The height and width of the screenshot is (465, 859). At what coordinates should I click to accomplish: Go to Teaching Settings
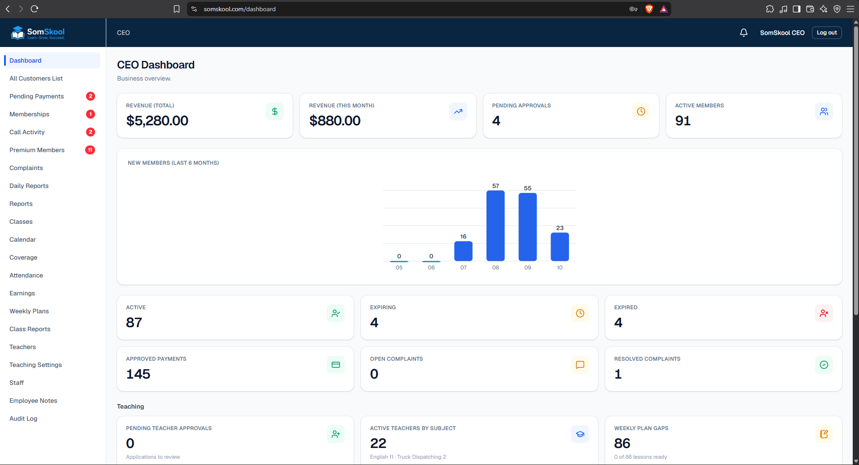(x=52, y=365)
